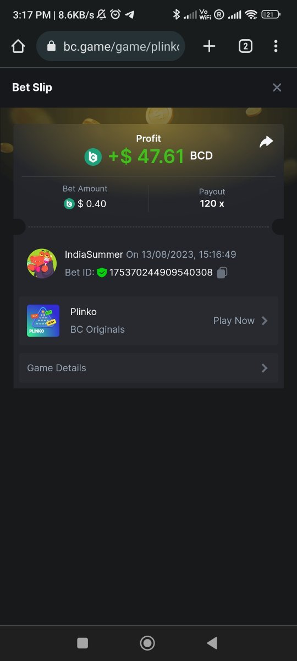Open the IndiaSummer user avatar
297x661 pixels.
point(42,263)
